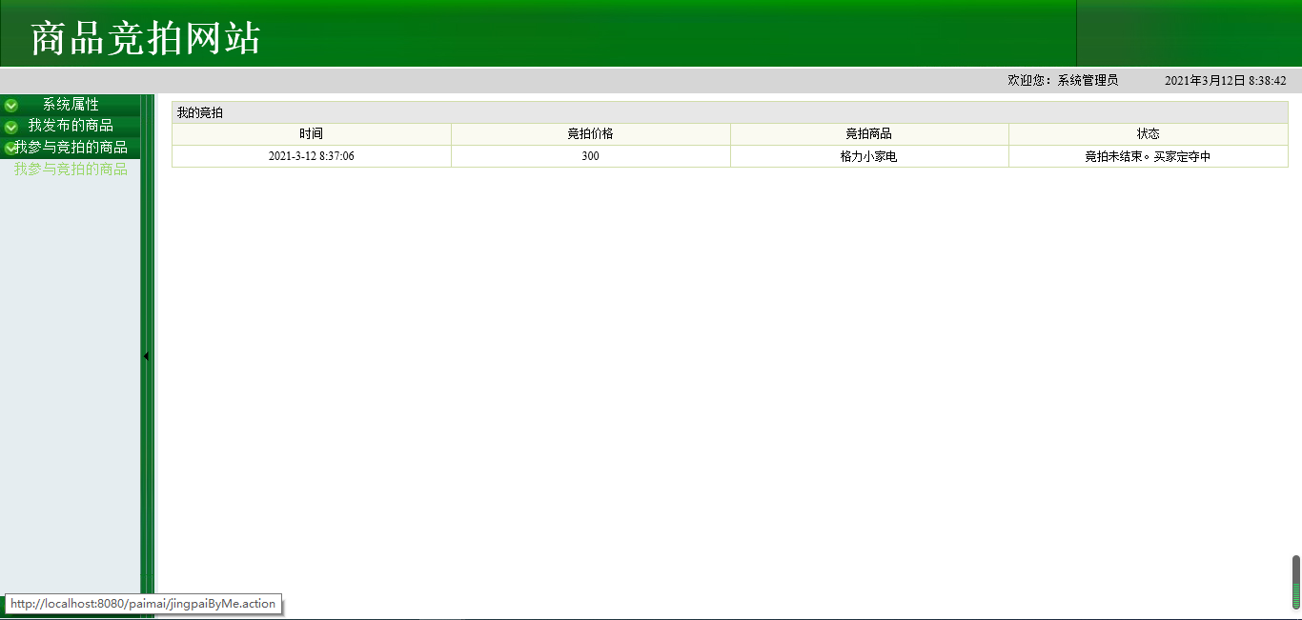The width and height of the screenshot is (1302, 620).
Task: Select the bid price cell 300
Action: 590,156
